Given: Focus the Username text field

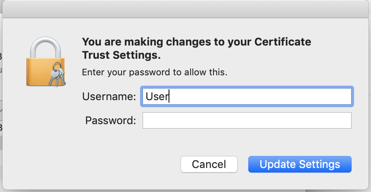Looking at the screenshot, I should (x=248, y=96).
